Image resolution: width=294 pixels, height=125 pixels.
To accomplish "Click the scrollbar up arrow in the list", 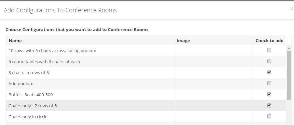I will pyautogui.click(x=289, y=48).
